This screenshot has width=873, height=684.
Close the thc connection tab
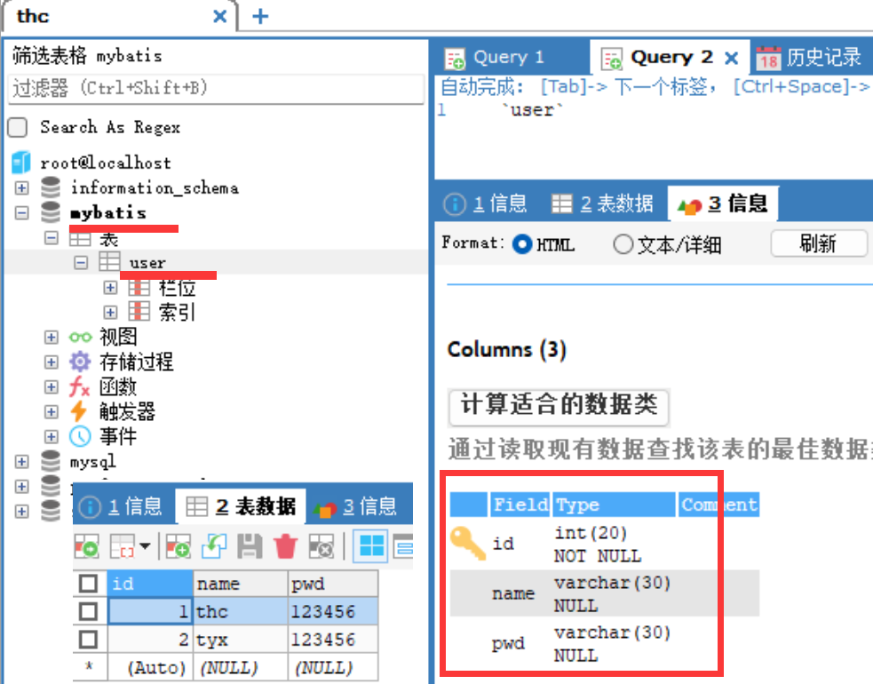coord(220,16)
